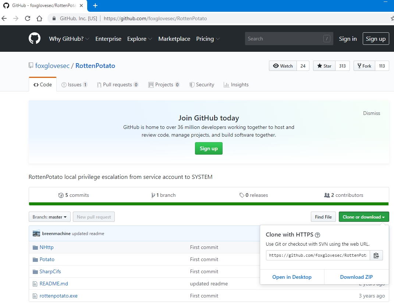Open the Potato folder
Viewport: 394px width, 303px height.
coord(47,259)
